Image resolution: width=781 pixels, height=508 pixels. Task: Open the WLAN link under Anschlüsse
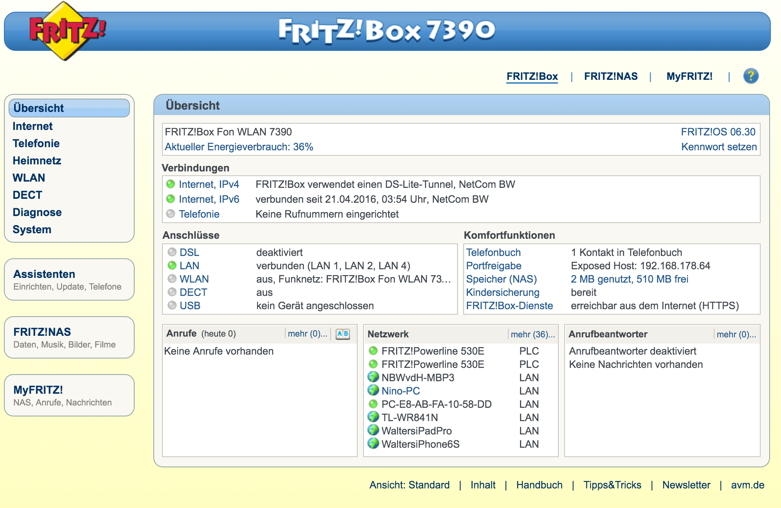click(194, 279)
